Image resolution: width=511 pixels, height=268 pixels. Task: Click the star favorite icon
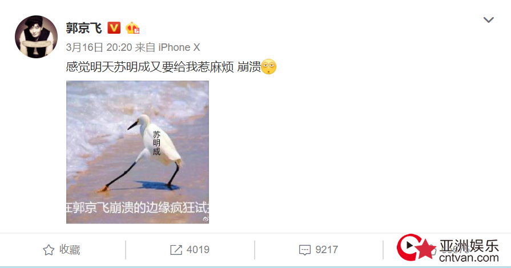click(49, 250)
